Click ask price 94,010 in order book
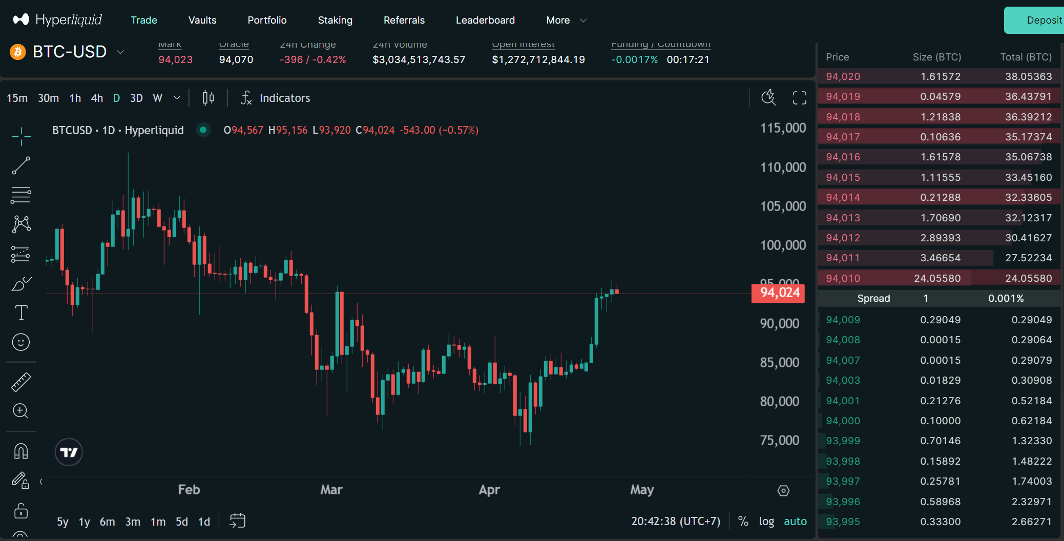Image resolution: width=1064 pixels, height=541 pixels. coord(843,278)
